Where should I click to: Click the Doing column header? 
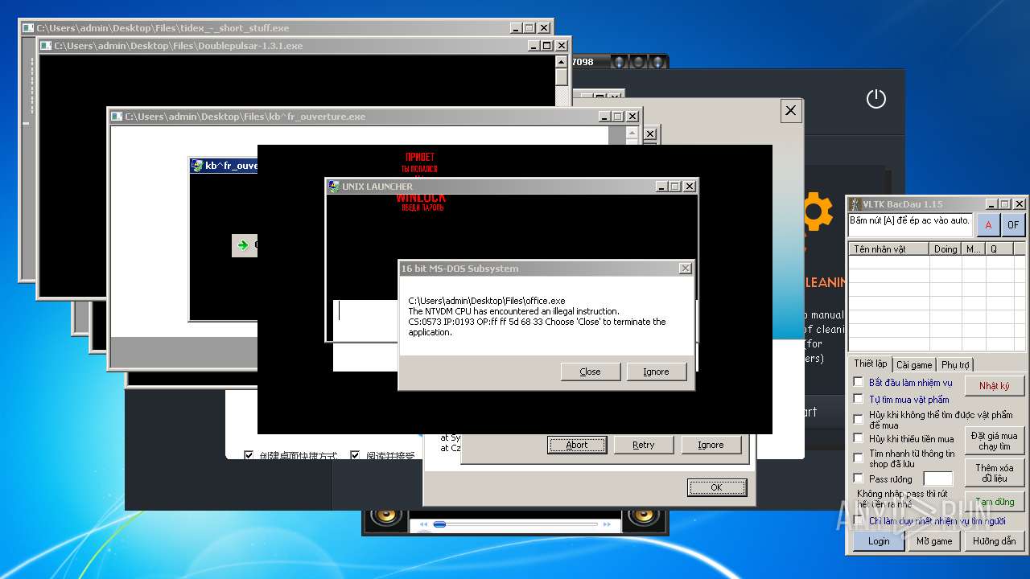click(946, 249)
